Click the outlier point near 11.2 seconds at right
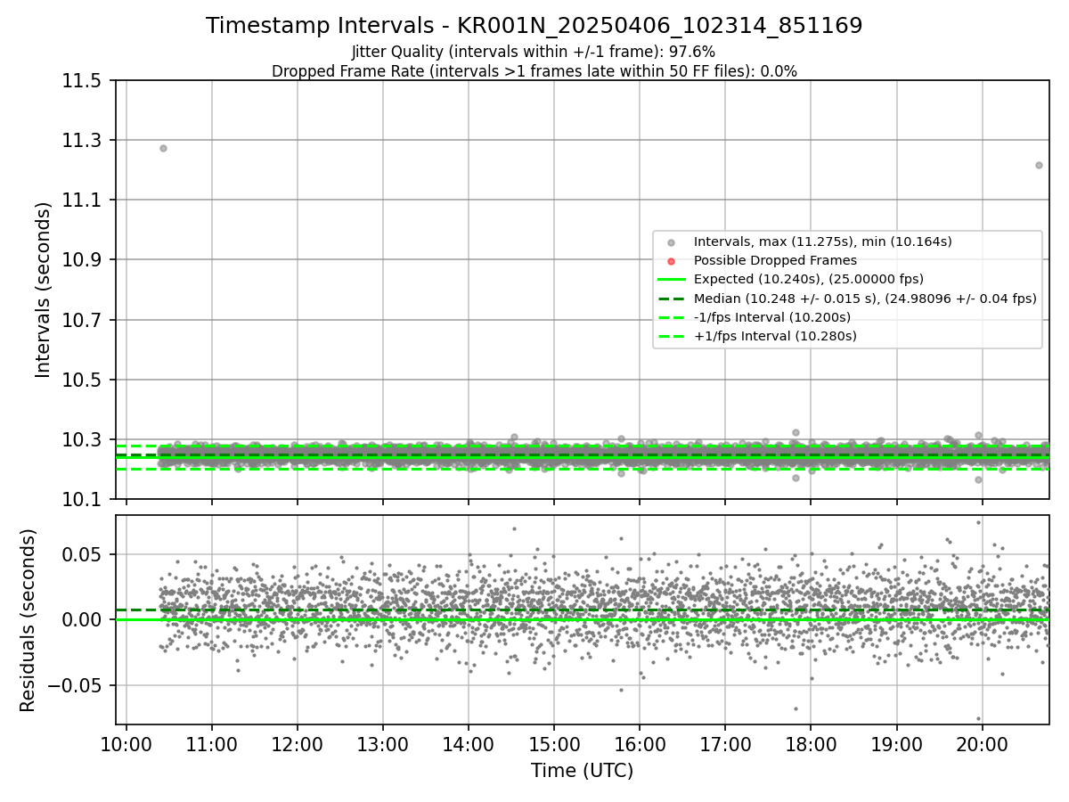The image size is (1069, 802). coord(1039,165)
